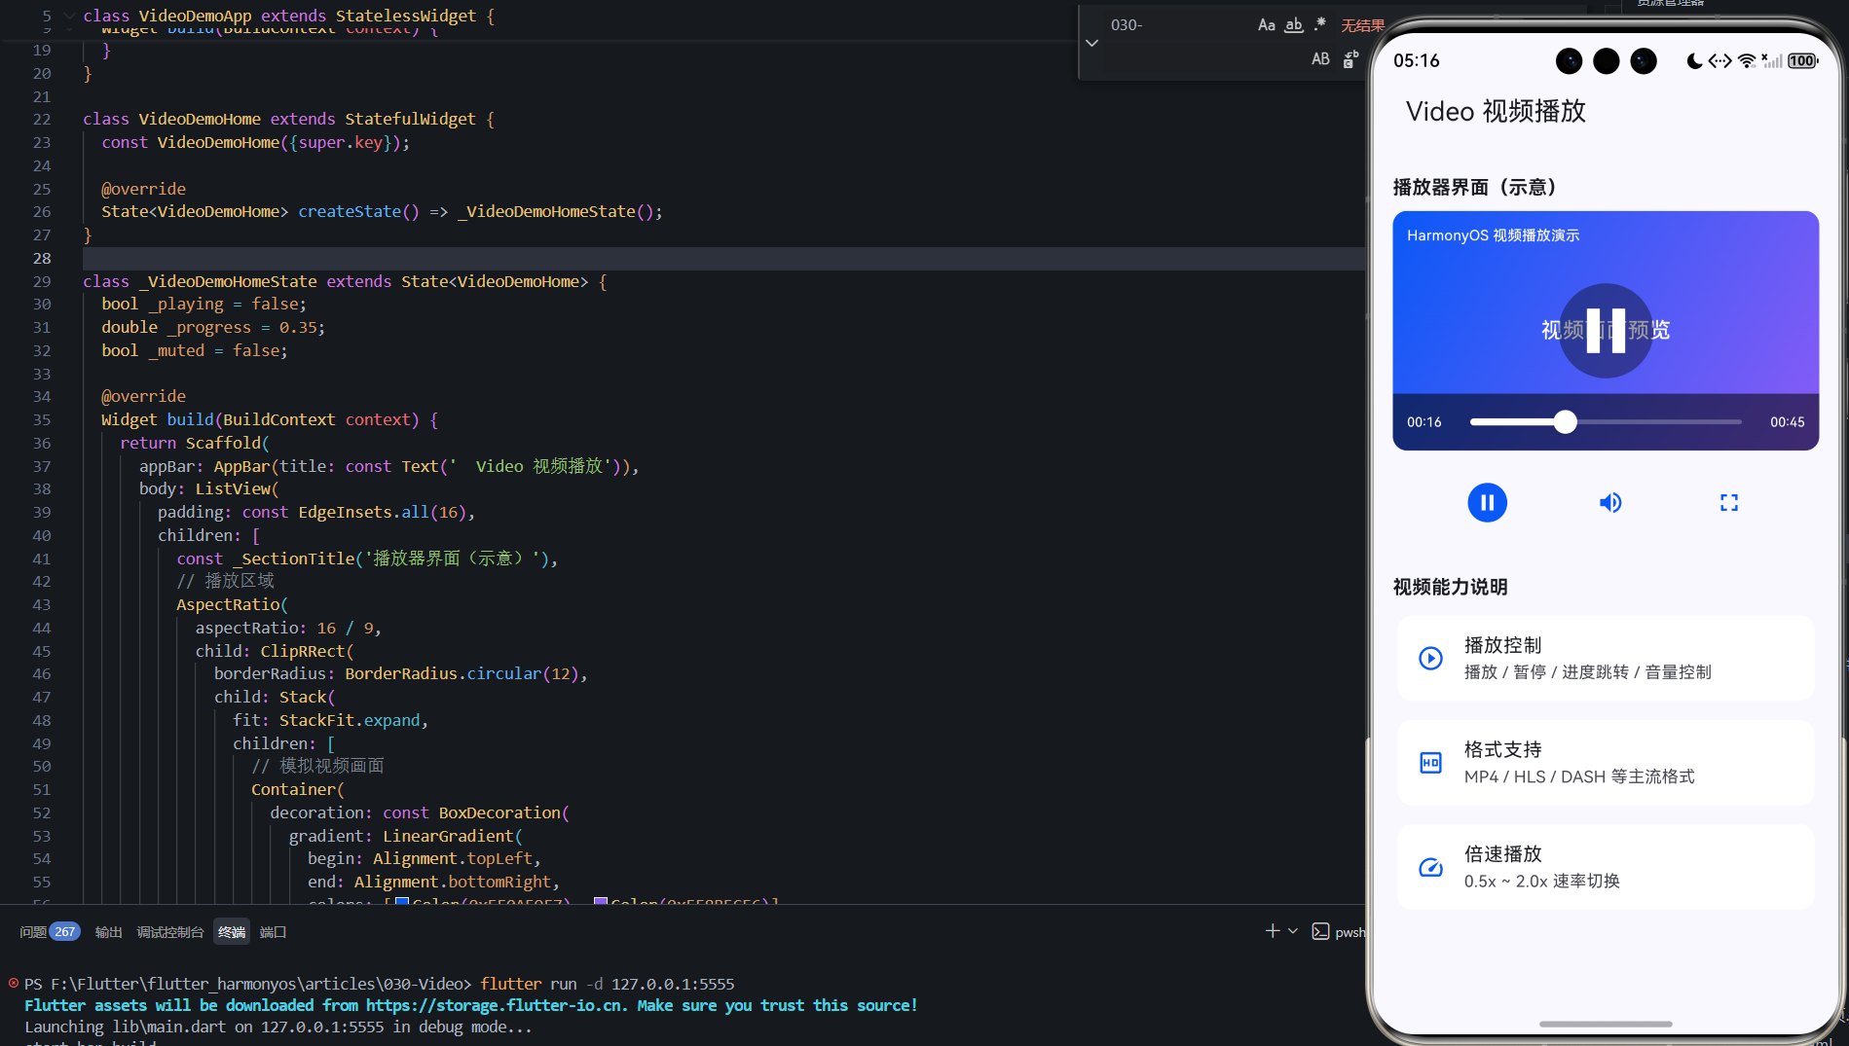Collapse the replace row with the chevron

tap(1091, 43)
